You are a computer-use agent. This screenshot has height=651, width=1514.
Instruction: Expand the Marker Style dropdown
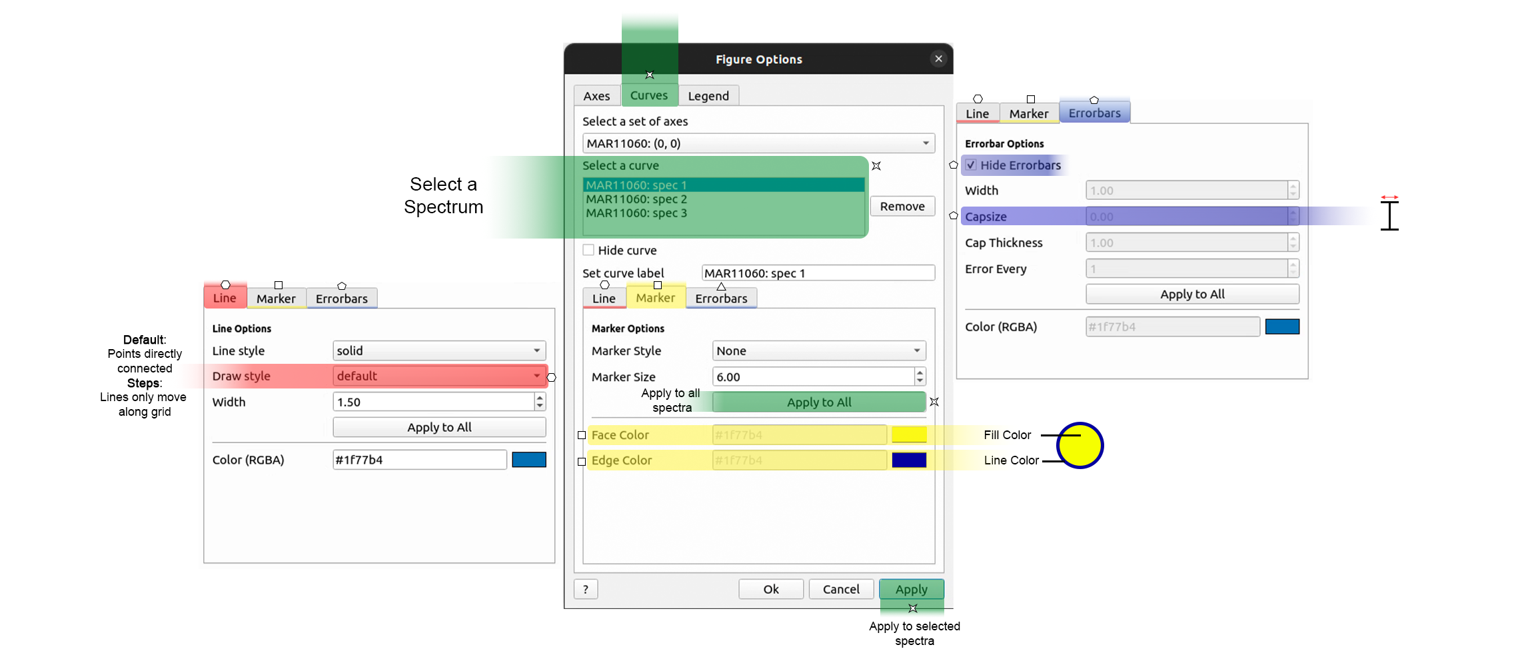[x=818, y=350]
